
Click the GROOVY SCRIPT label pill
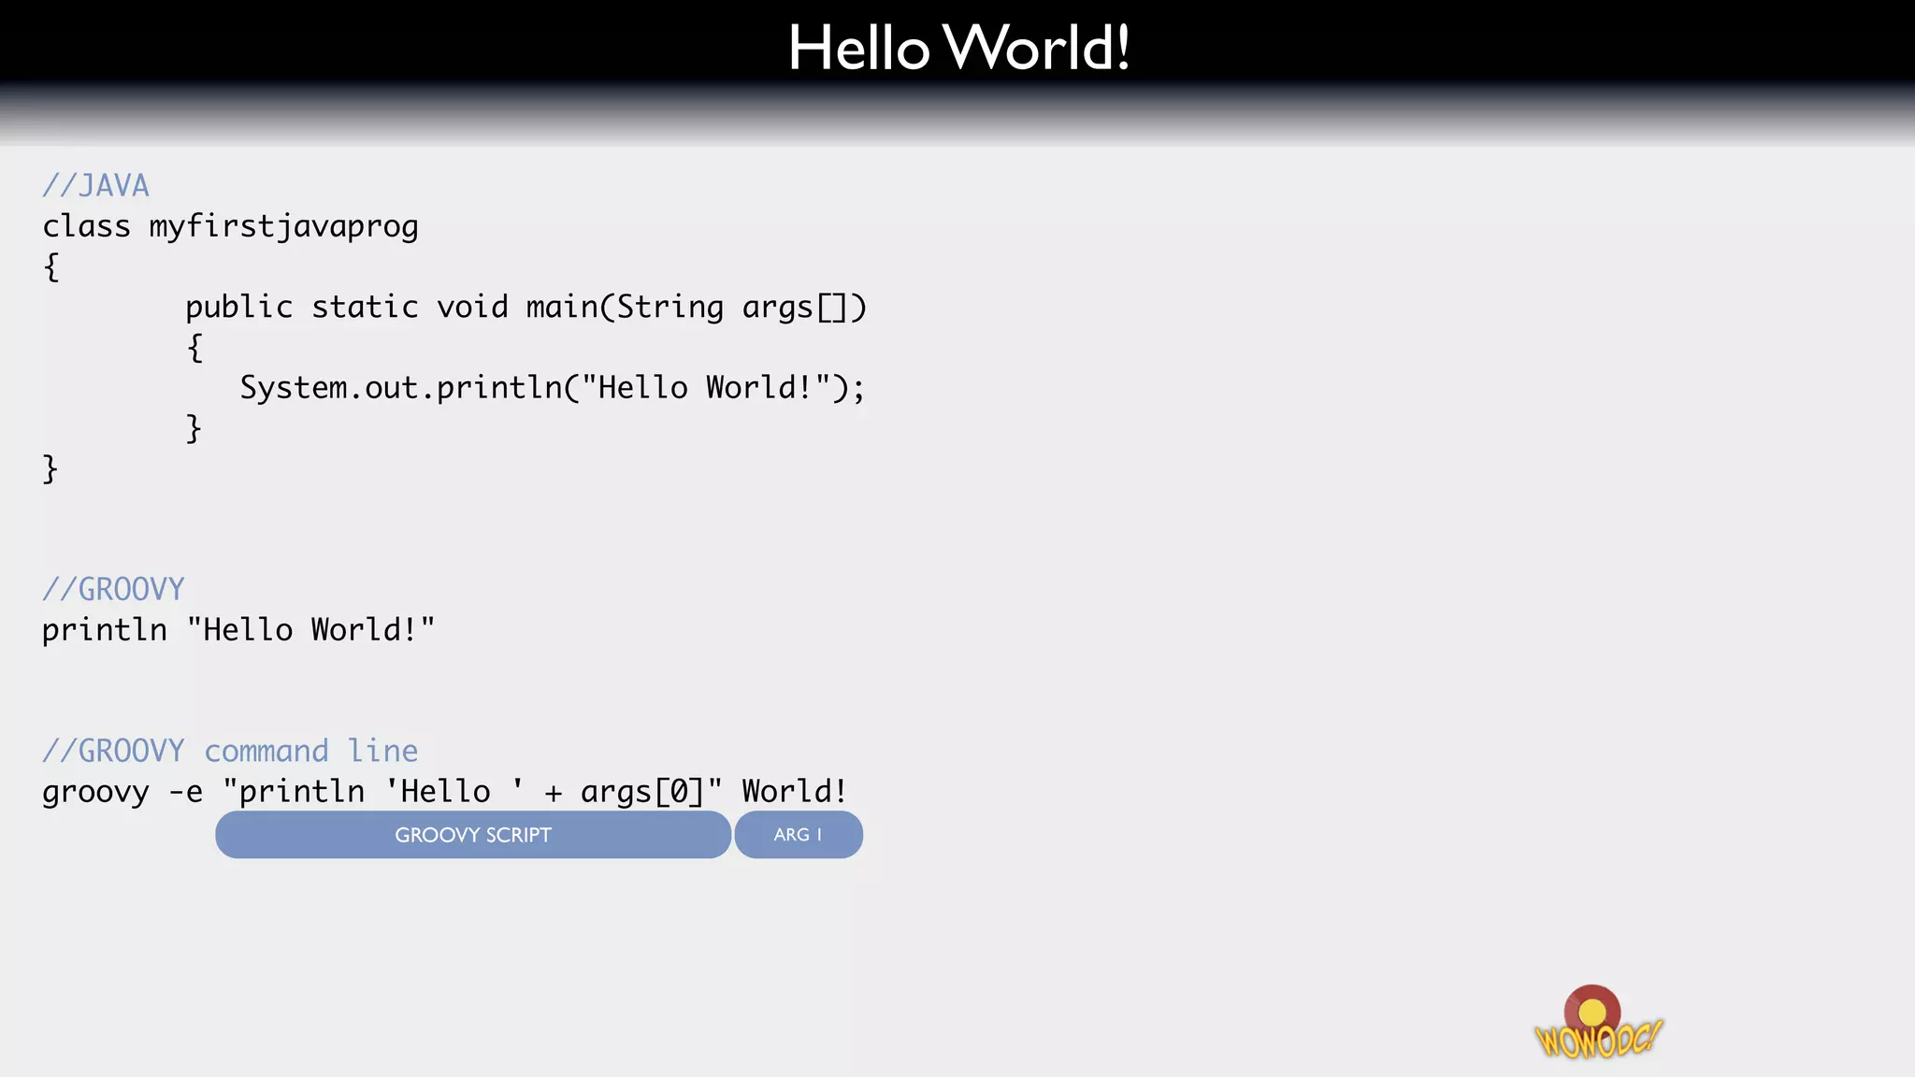(x=473, y=834)
